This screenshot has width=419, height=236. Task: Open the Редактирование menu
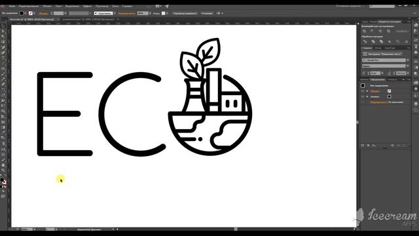[29, 6]
